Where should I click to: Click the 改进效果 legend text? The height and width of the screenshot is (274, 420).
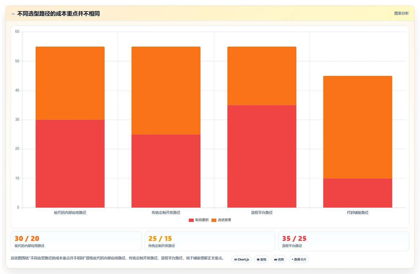click(224, 220)
